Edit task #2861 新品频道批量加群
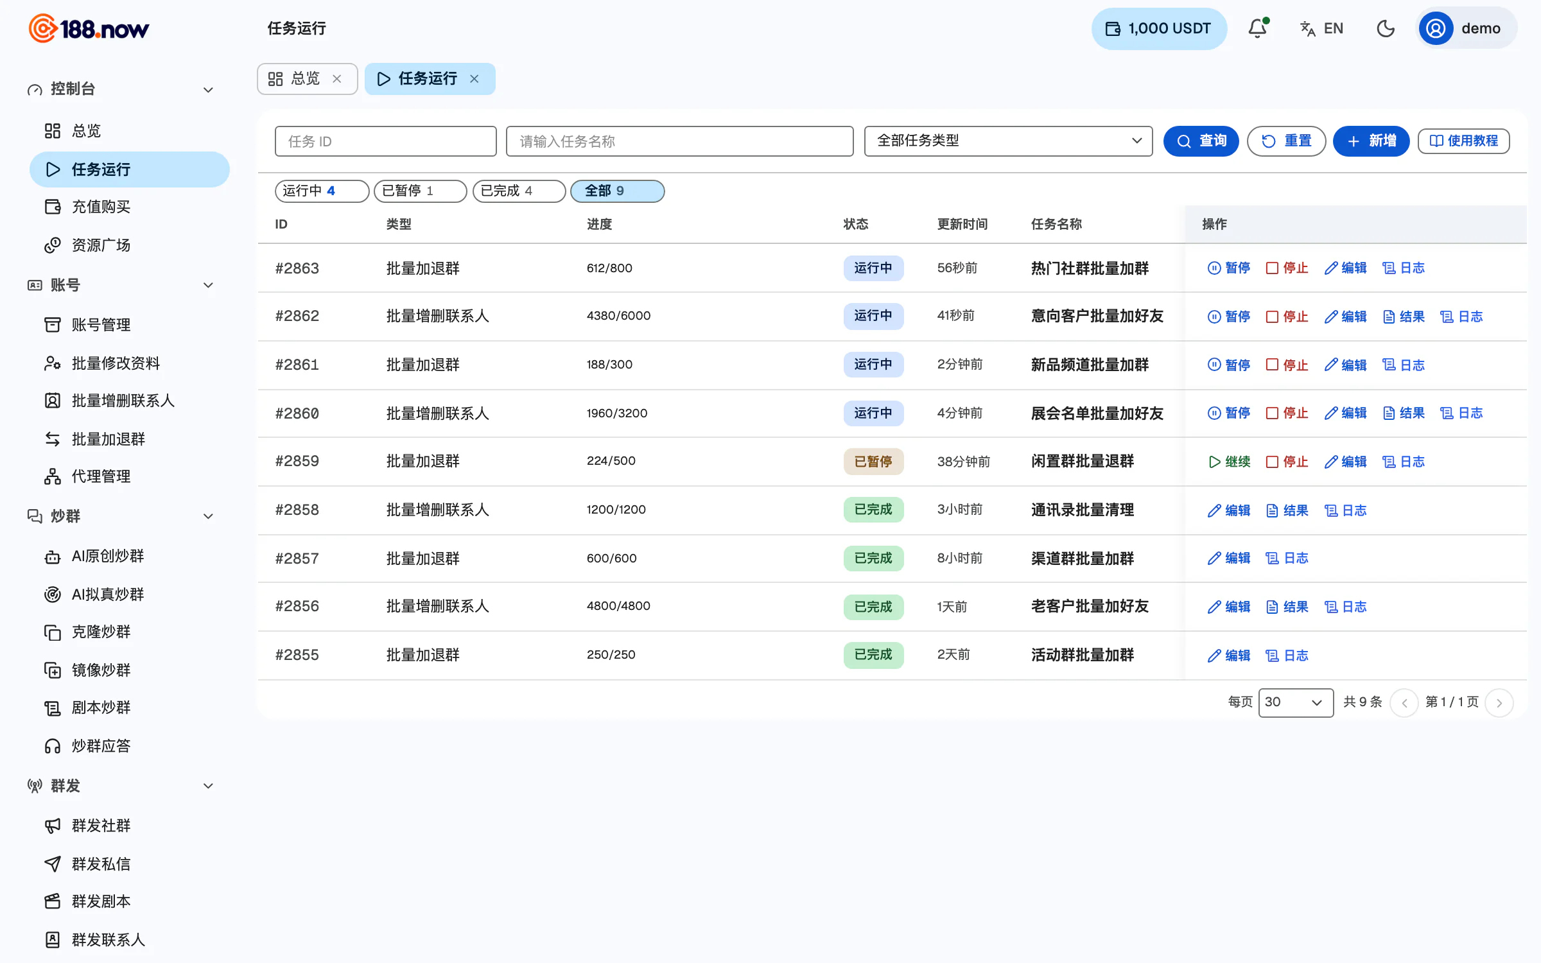Image resolution: width=1541 pixels, height=963 pixels. click(1345, 365)
